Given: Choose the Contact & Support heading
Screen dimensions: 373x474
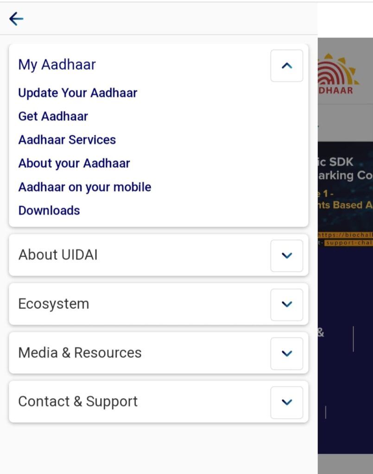Looking at the screenshot, I should [x=78, y=402].
